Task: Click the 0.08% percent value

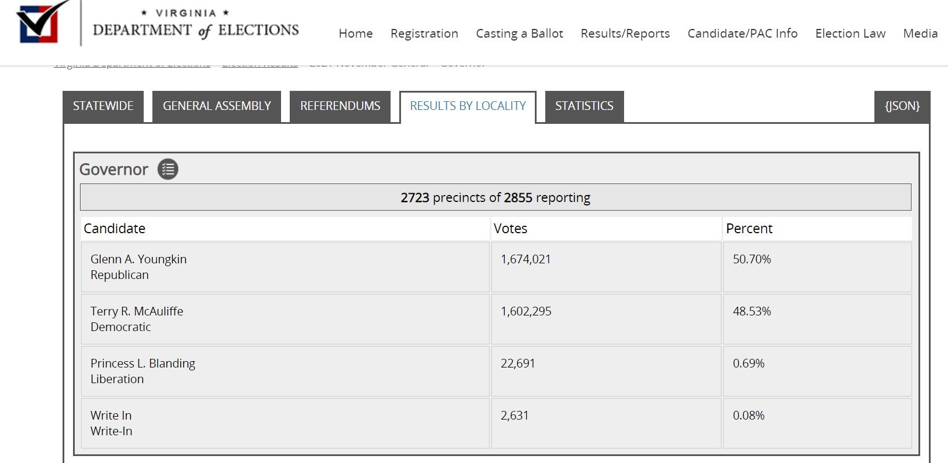Action: point(749,416)
